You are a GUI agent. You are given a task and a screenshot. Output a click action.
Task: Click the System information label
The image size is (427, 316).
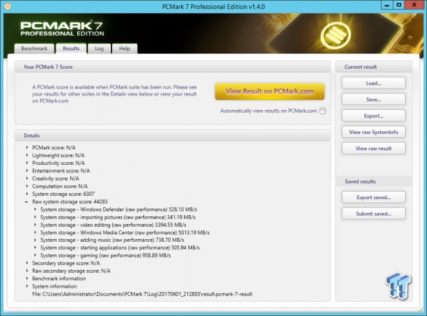(54, 286)
